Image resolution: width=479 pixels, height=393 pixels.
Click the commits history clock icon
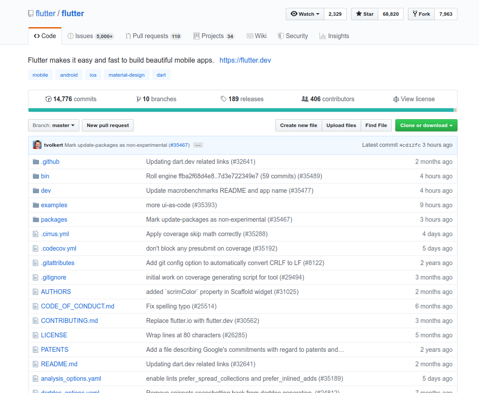[x=48, y=99]
